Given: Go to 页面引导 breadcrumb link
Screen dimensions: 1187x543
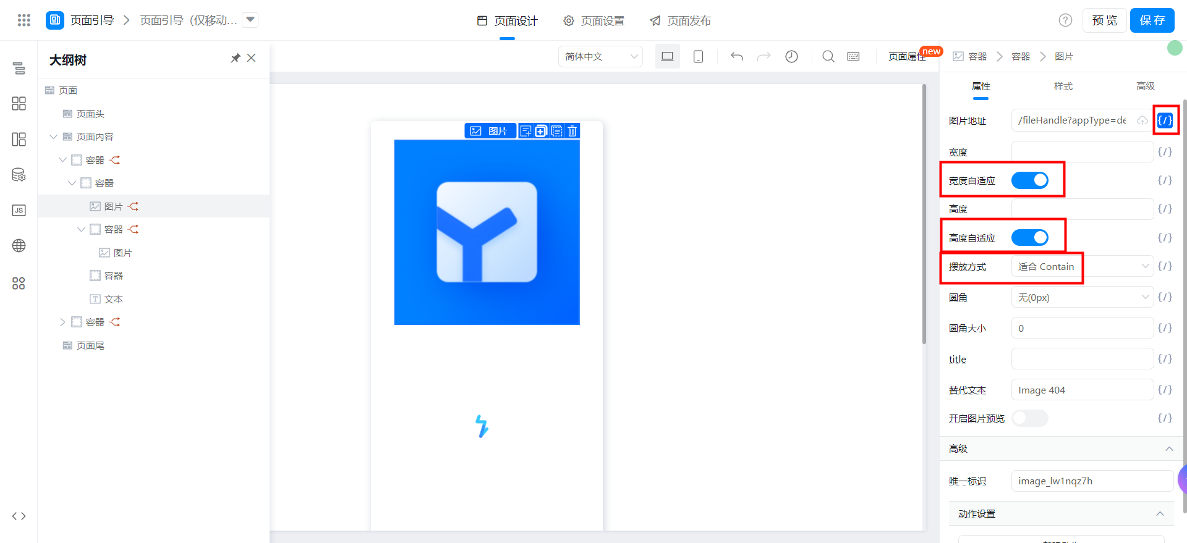Looking at the screenshot, I should click(x=92, y=20).
